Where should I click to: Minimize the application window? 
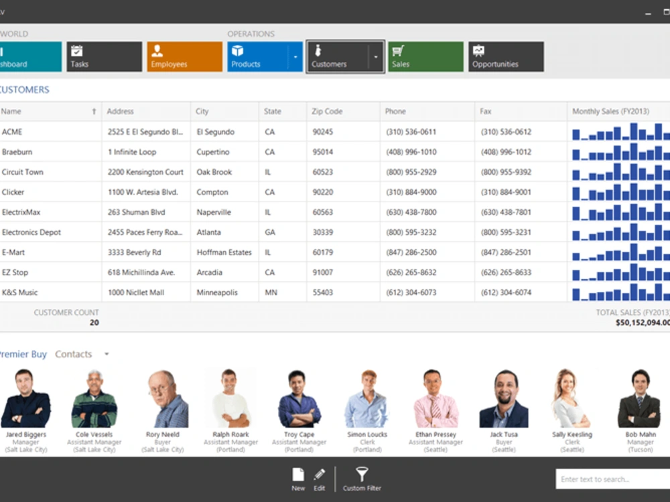tap(648, 13)
